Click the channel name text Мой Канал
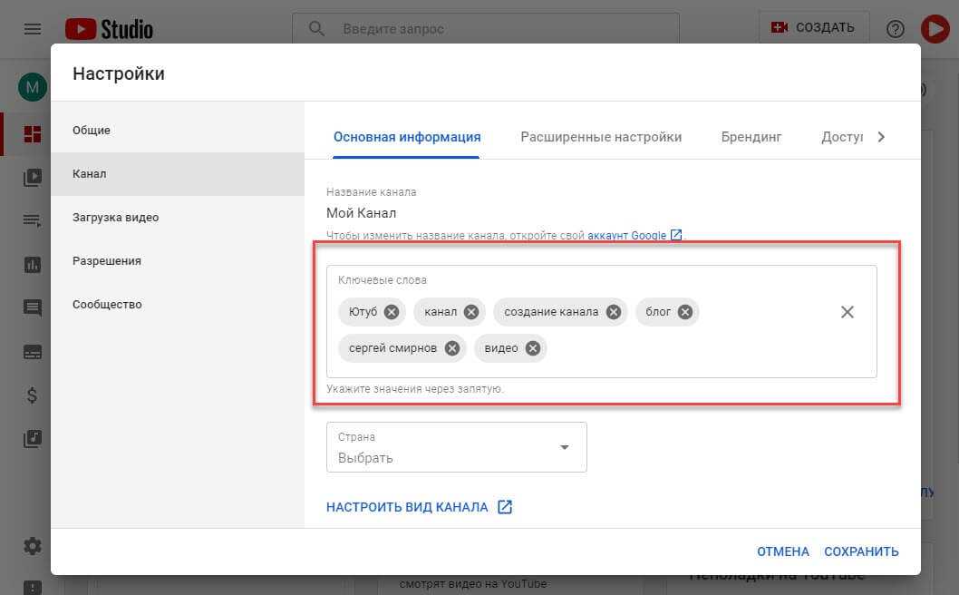The image size is (959, 595). pyautogui.click(x=361, y=213)
